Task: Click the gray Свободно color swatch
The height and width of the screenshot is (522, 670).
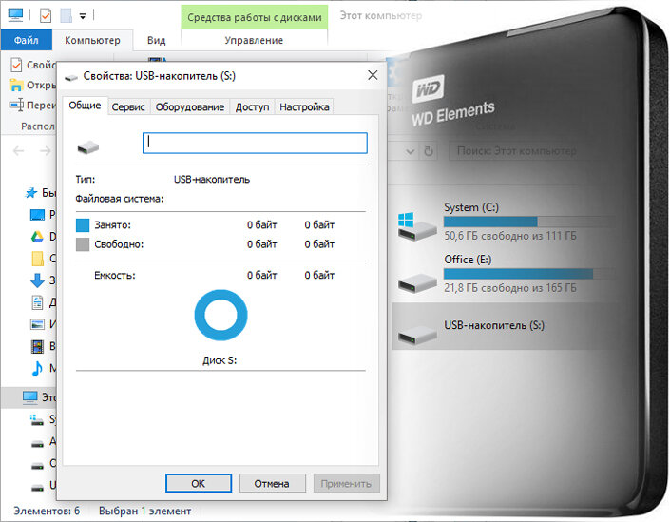Action: pyautogui.click(x=83, y=244)
